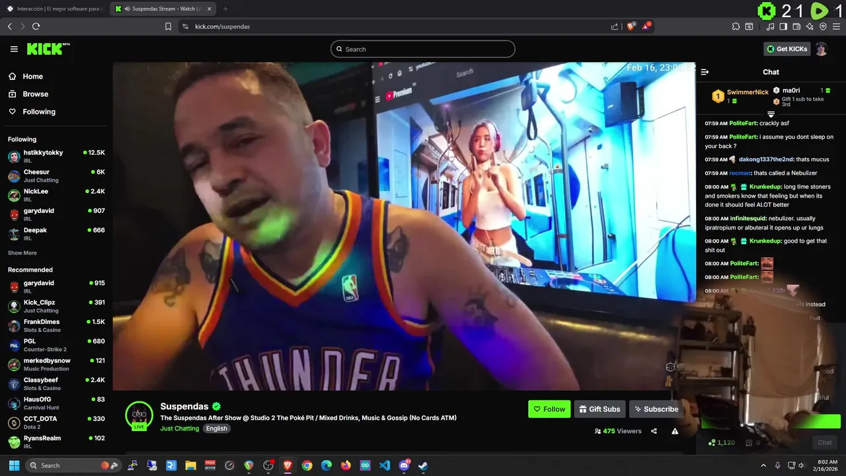Open the Extensions puzzle icon

(736, 26)
